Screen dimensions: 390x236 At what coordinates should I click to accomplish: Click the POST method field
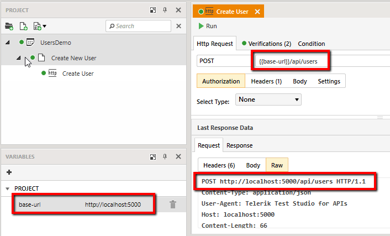click(x=225, y=61)
